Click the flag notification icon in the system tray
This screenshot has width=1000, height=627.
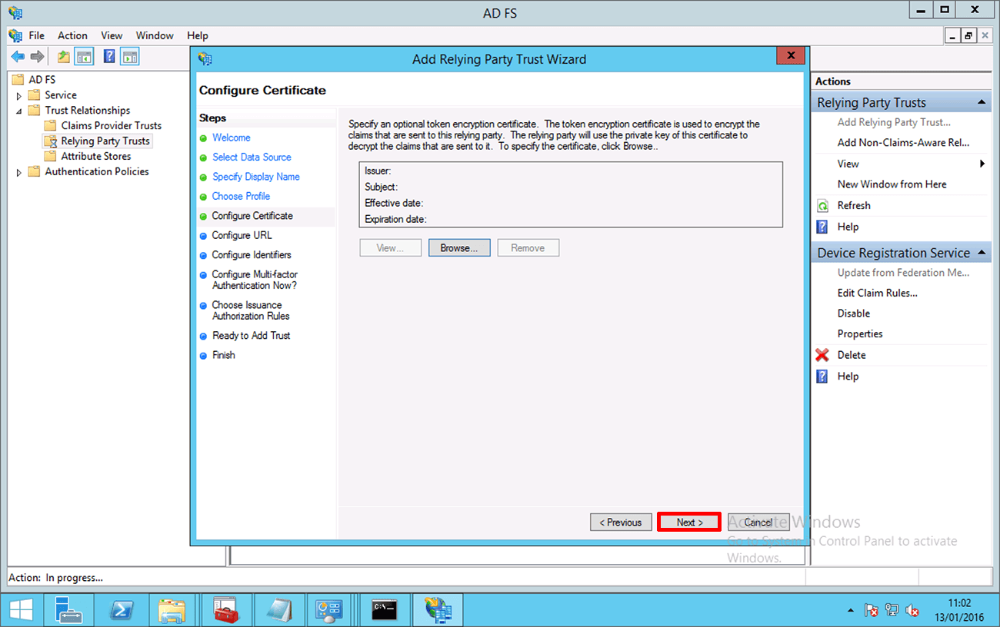pyautogui.click(x=872, y=610)
